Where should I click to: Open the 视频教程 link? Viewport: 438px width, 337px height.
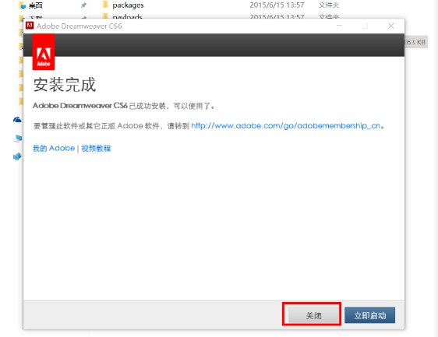[x=96, y=148]
